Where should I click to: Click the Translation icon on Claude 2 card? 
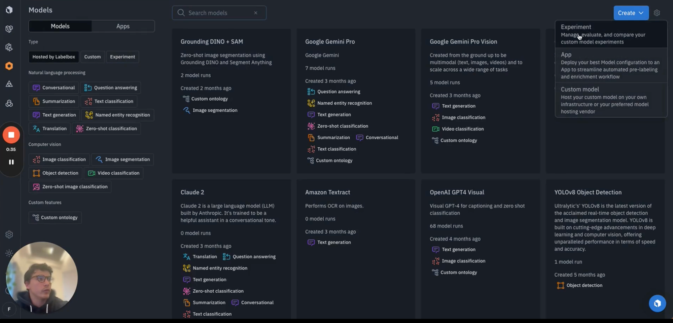point(186,257)
